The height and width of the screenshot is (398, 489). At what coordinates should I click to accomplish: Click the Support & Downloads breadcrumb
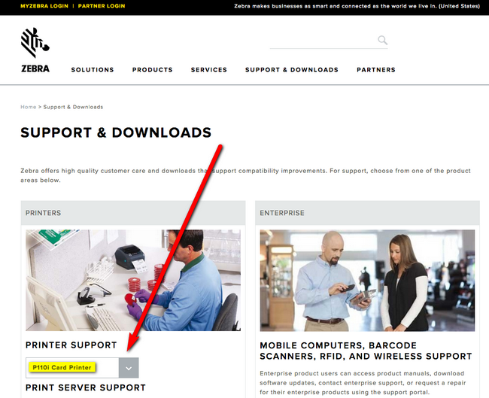[73, 107]
